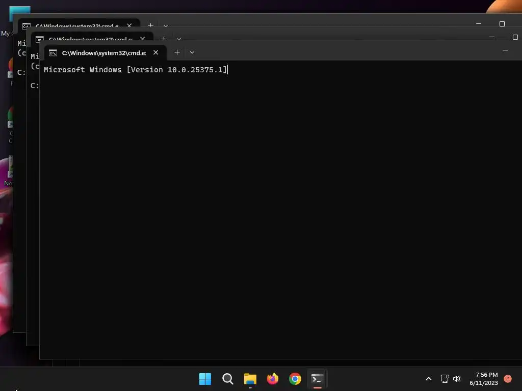Viewport: 522px width, 391px height.
Task: Launch Google Chrome from the taskbar
Action: click(295, 379)
